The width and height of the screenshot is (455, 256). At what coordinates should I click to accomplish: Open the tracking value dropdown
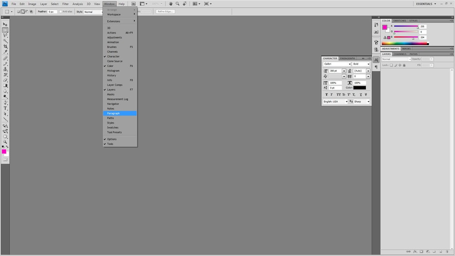click(x=368, y=76)
